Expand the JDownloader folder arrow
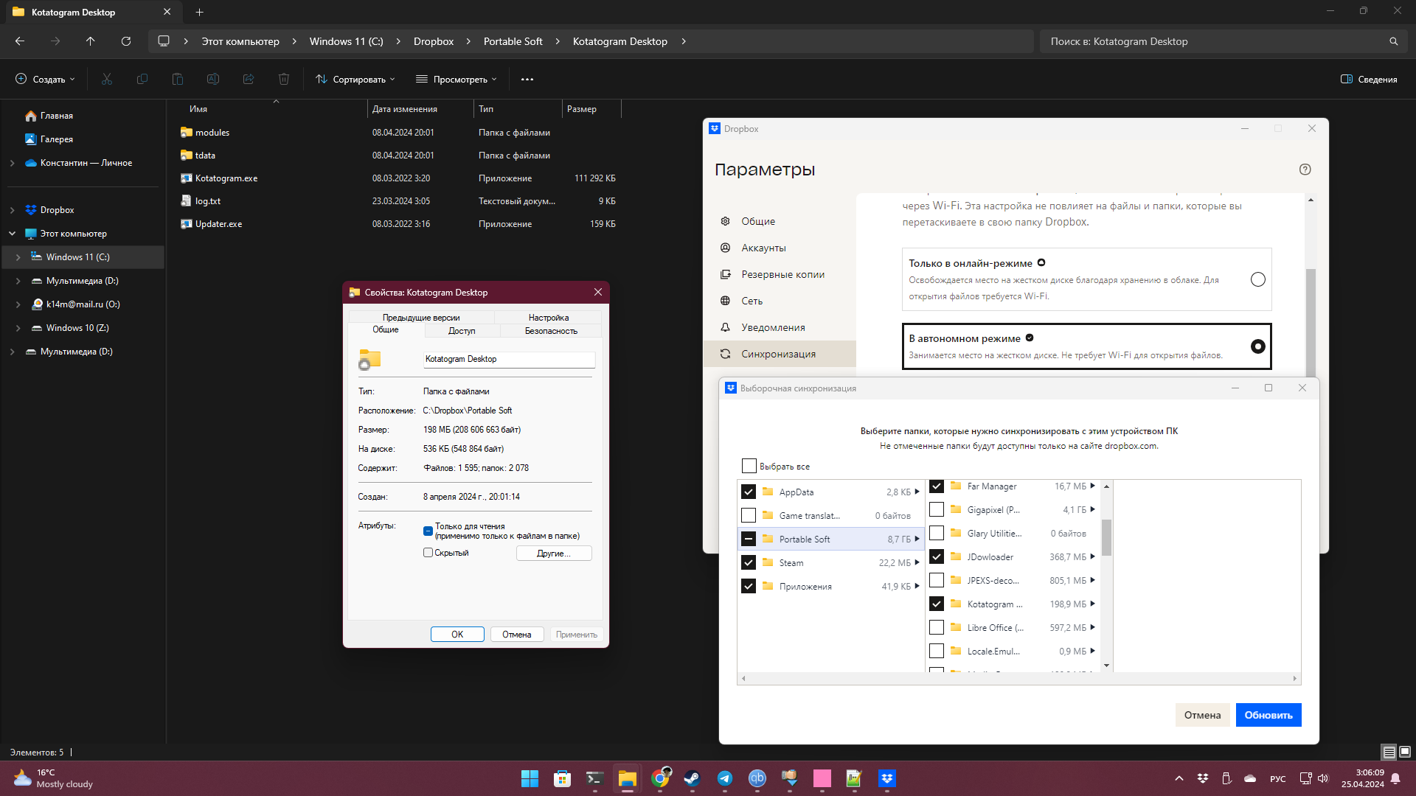This screenshot has height=796, width=1416. [1092, 556]
